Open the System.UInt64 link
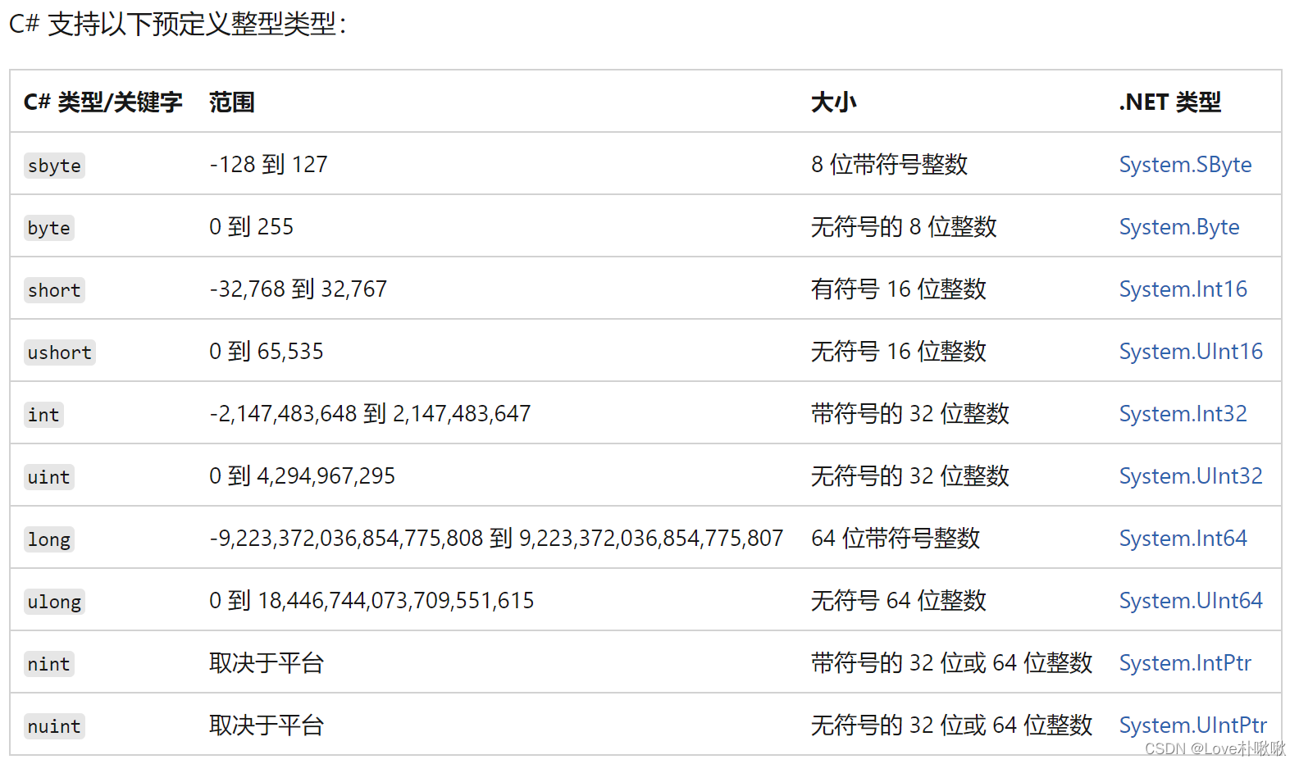1299x764 pixels. click(1191, 601)
